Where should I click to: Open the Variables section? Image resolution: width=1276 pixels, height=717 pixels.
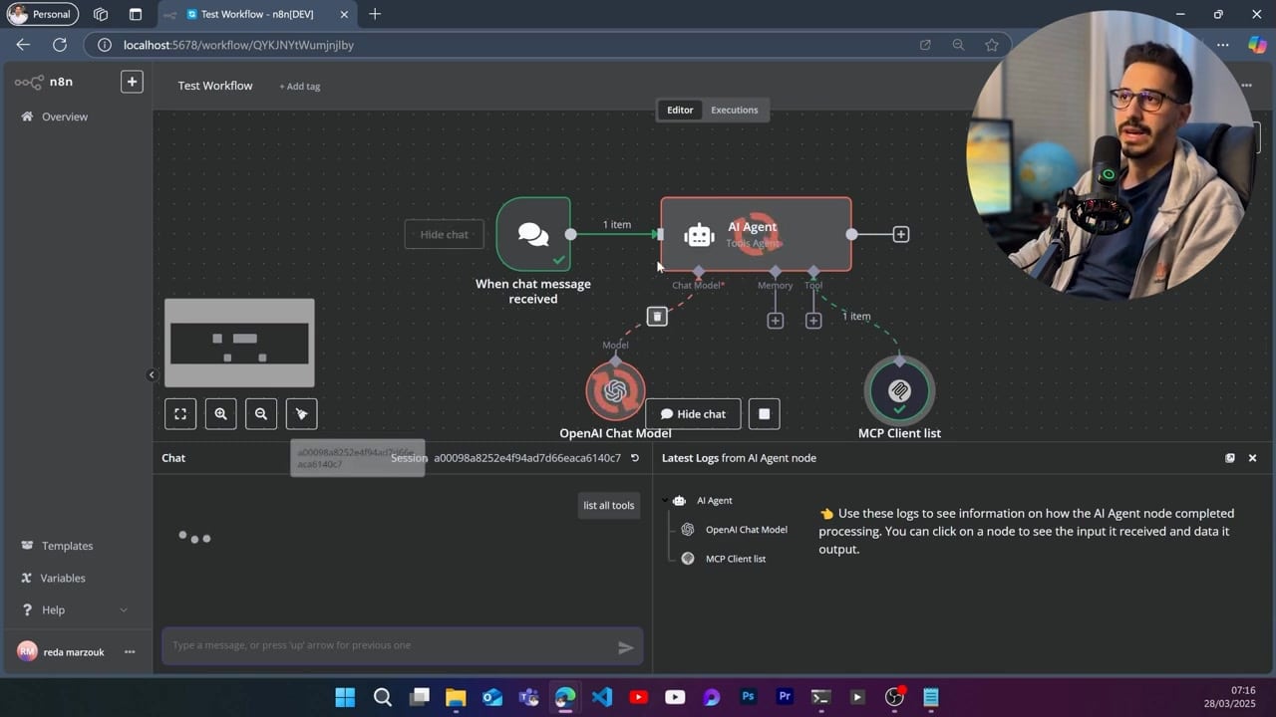pos(63,578)
